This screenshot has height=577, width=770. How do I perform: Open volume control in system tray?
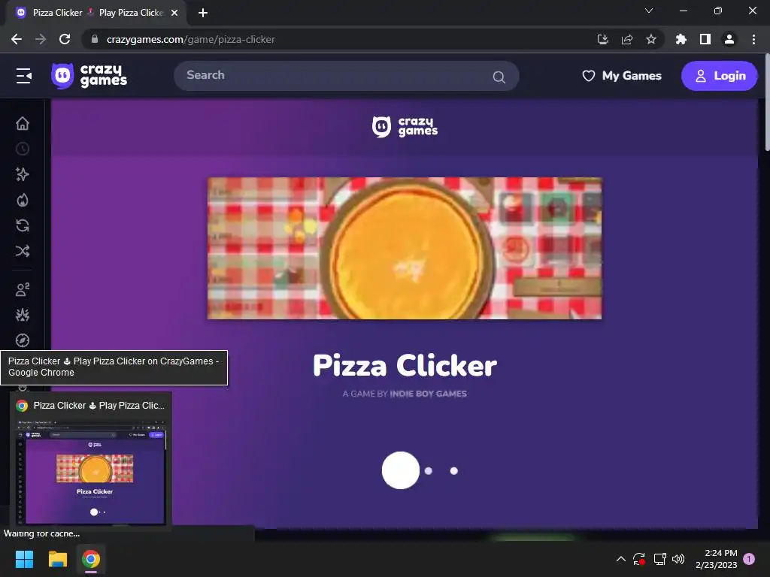click(678, 559)
